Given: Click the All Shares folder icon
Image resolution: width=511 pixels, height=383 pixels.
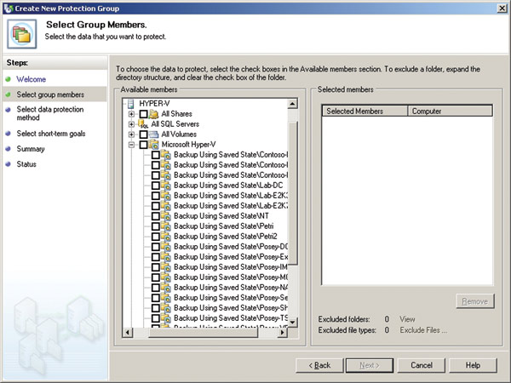Looking at the screenshot, I should tap(153, 114).
